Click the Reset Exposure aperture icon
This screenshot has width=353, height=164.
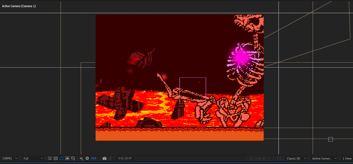[87, 159]
